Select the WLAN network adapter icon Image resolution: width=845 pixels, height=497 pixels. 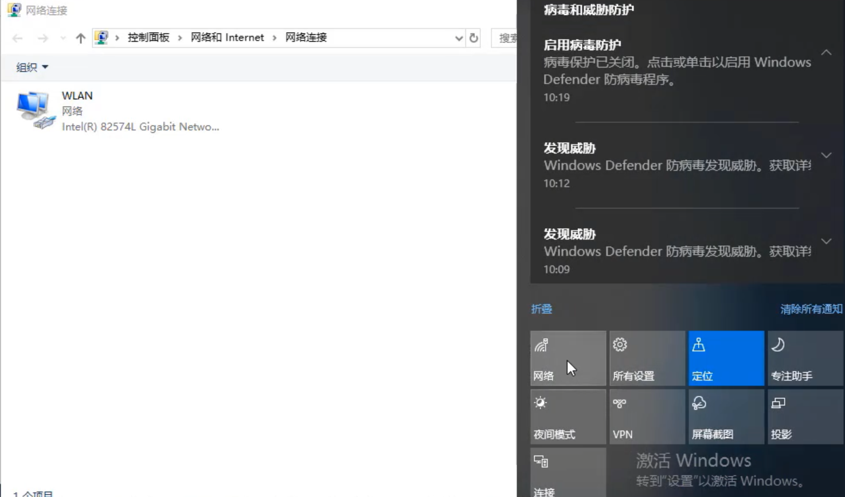point(36,111)
